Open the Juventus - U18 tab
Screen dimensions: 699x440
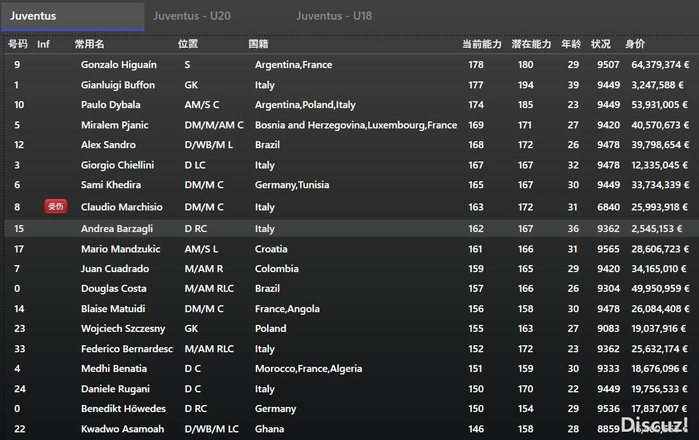pyautogui.click(x=334, y=16)
